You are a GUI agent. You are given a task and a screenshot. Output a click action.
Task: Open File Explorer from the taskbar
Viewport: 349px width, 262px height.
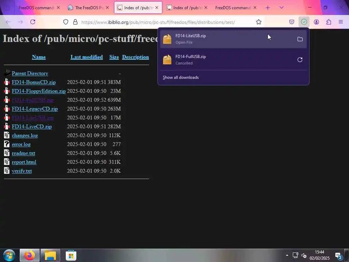[x=50, y=255]
